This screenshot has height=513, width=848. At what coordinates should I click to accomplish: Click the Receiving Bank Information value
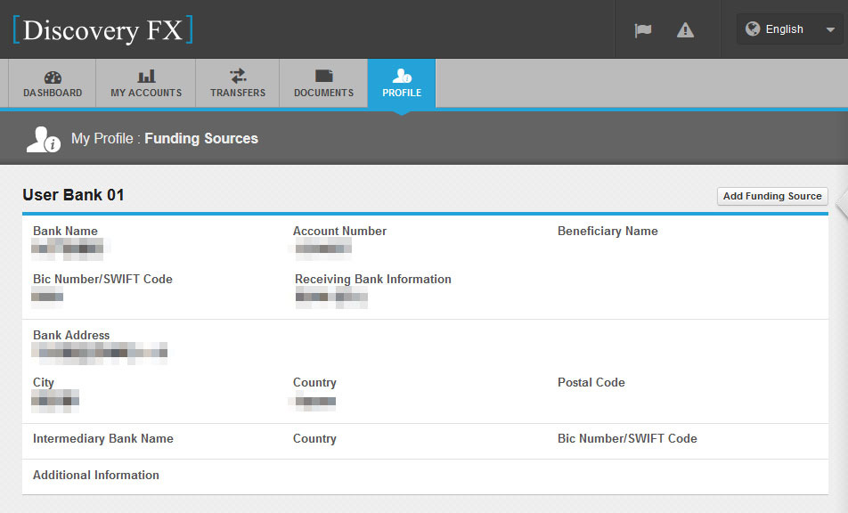point(330,297)
